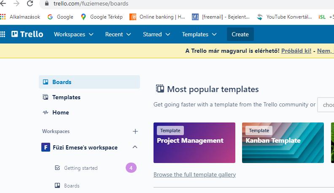334x193 pixels.
Task: Click the browser back arrow
Action: [x=3, y=3]
